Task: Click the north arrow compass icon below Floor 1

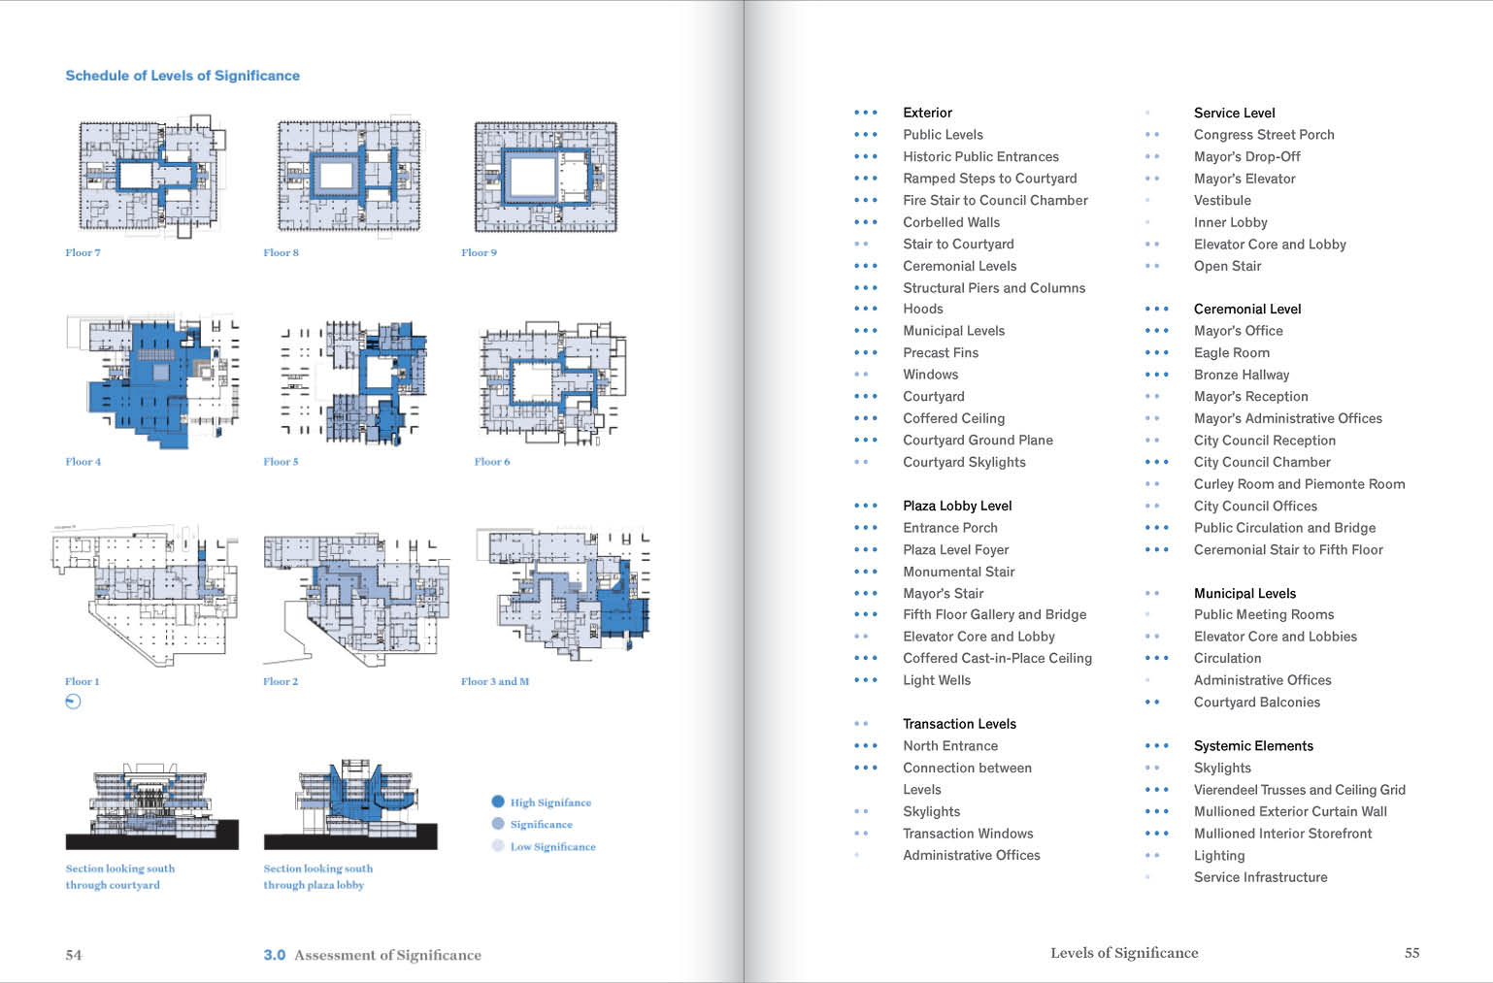Action: tap(73, 702)
